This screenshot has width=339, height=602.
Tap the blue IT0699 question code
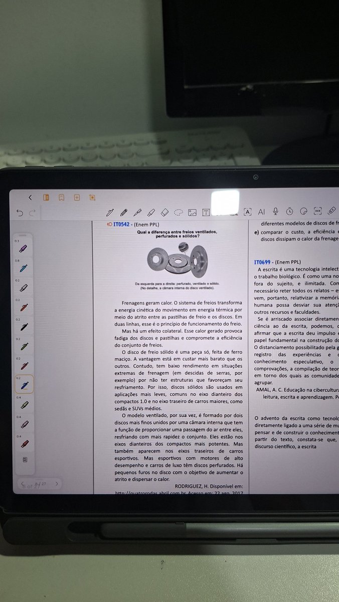(263, 262)
